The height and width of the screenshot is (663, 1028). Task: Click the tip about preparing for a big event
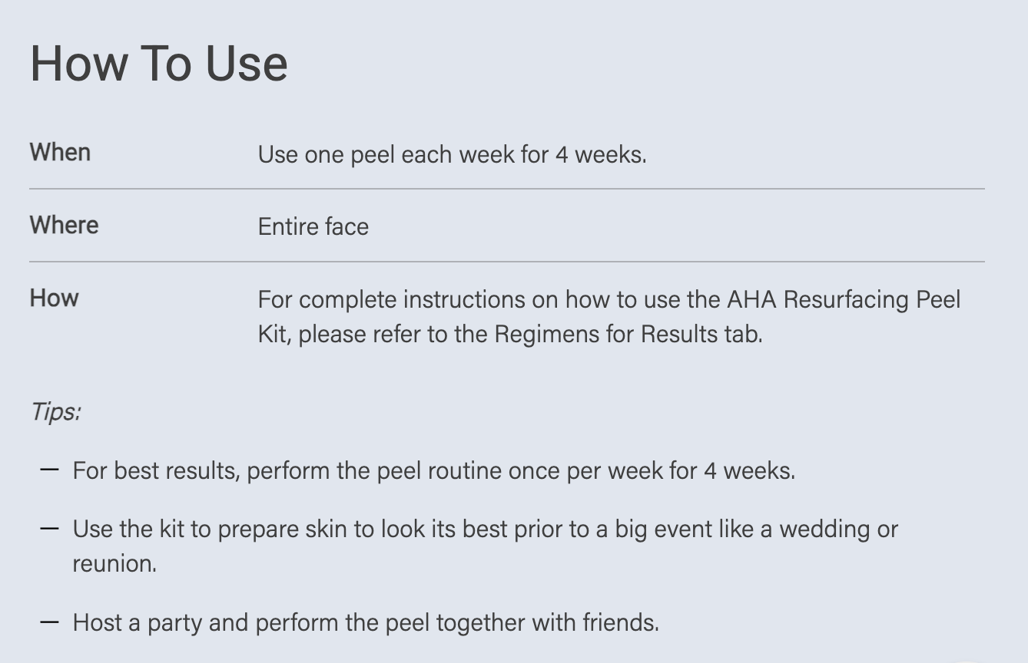pos(484,529)
